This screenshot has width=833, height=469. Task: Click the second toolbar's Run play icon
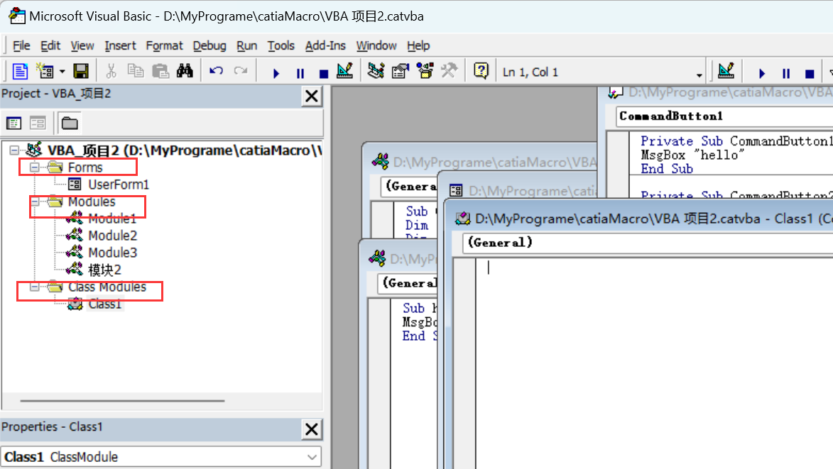pyautogui.click(x=762, y=73)
